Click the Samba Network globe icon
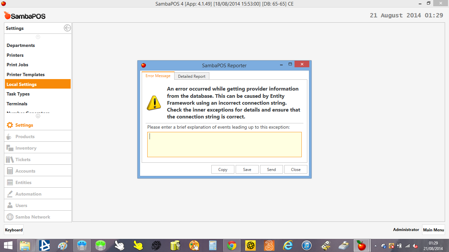This screenshot has width=449, height=252. point(10,217)
